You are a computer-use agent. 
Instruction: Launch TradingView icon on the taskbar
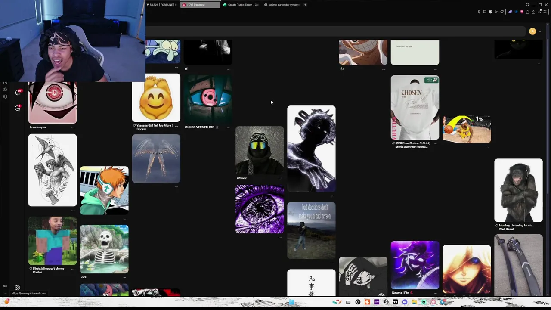coord(395,302)
